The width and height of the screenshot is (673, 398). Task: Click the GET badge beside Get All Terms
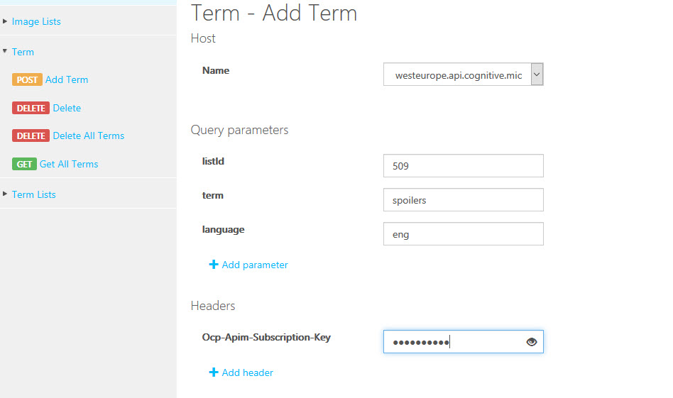[24, 164]
